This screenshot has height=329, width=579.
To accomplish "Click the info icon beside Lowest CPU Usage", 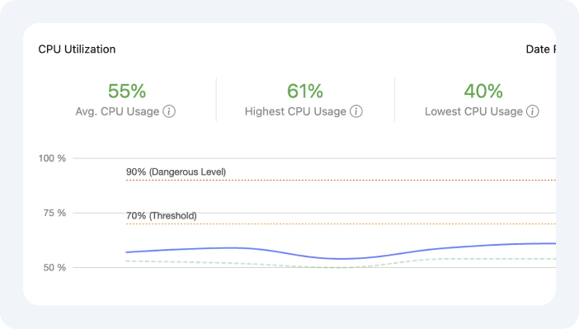I will 533,111.
